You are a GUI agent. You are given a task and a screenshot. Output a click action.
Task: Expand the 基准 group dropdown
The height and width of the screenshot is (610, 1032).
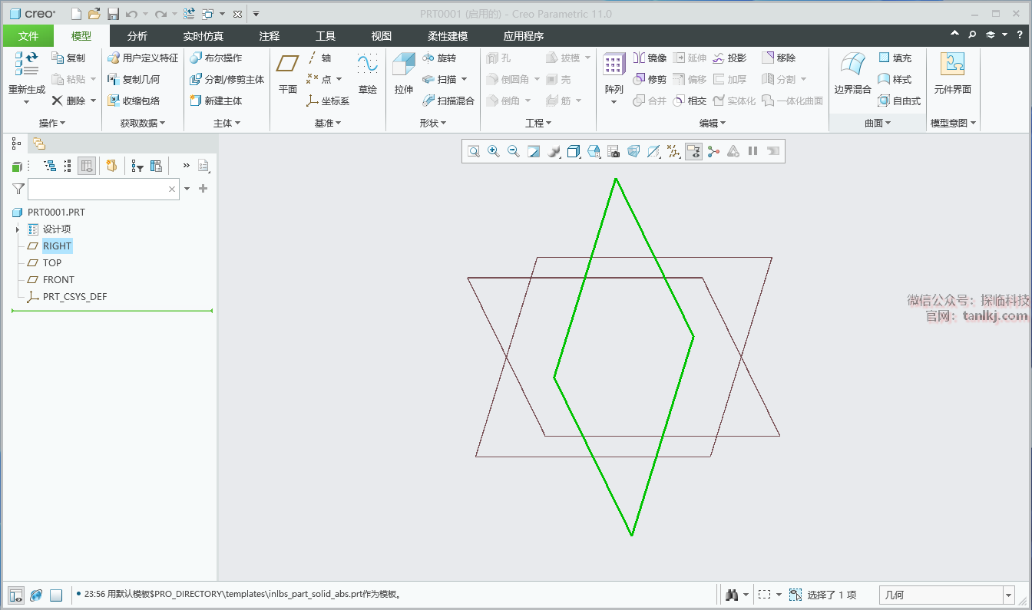(x=329, y=124)
